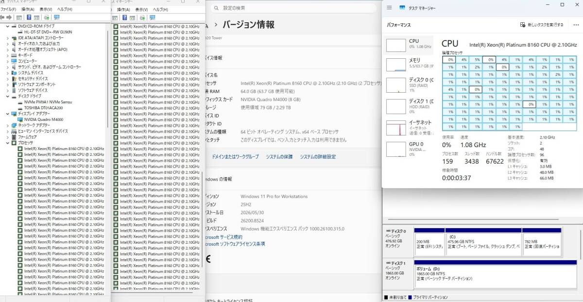Click the ソフトウェア デバイス category icon
This screenshot has width=583, height=302.
[14, 90]
